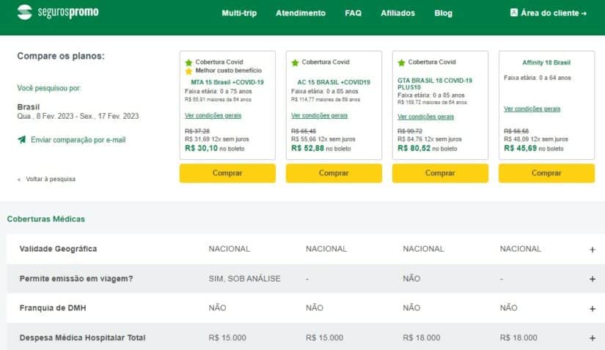Select the R$ 52,88 boleto price
This screenshot has height=350, width=605.
[x=307, y=148]
